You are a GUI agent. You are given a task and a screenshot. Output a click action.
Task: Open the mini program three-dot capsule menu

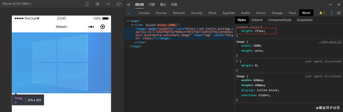pos(91,27)
